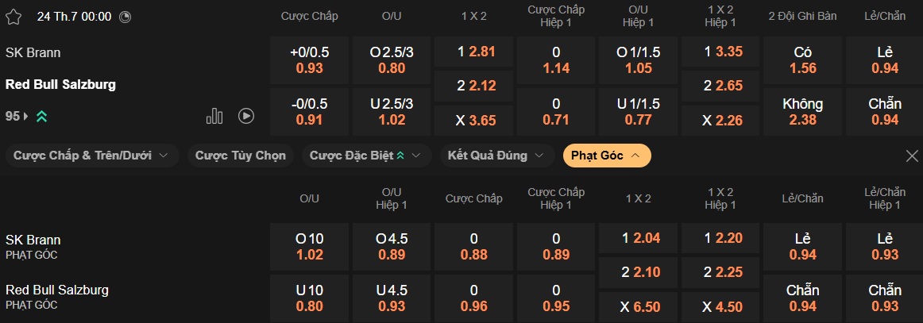Pick corner 1X2 draw odds 6.50
This screenshot has height=323, width=923.
pyautogui.click(x=638, y=307)
